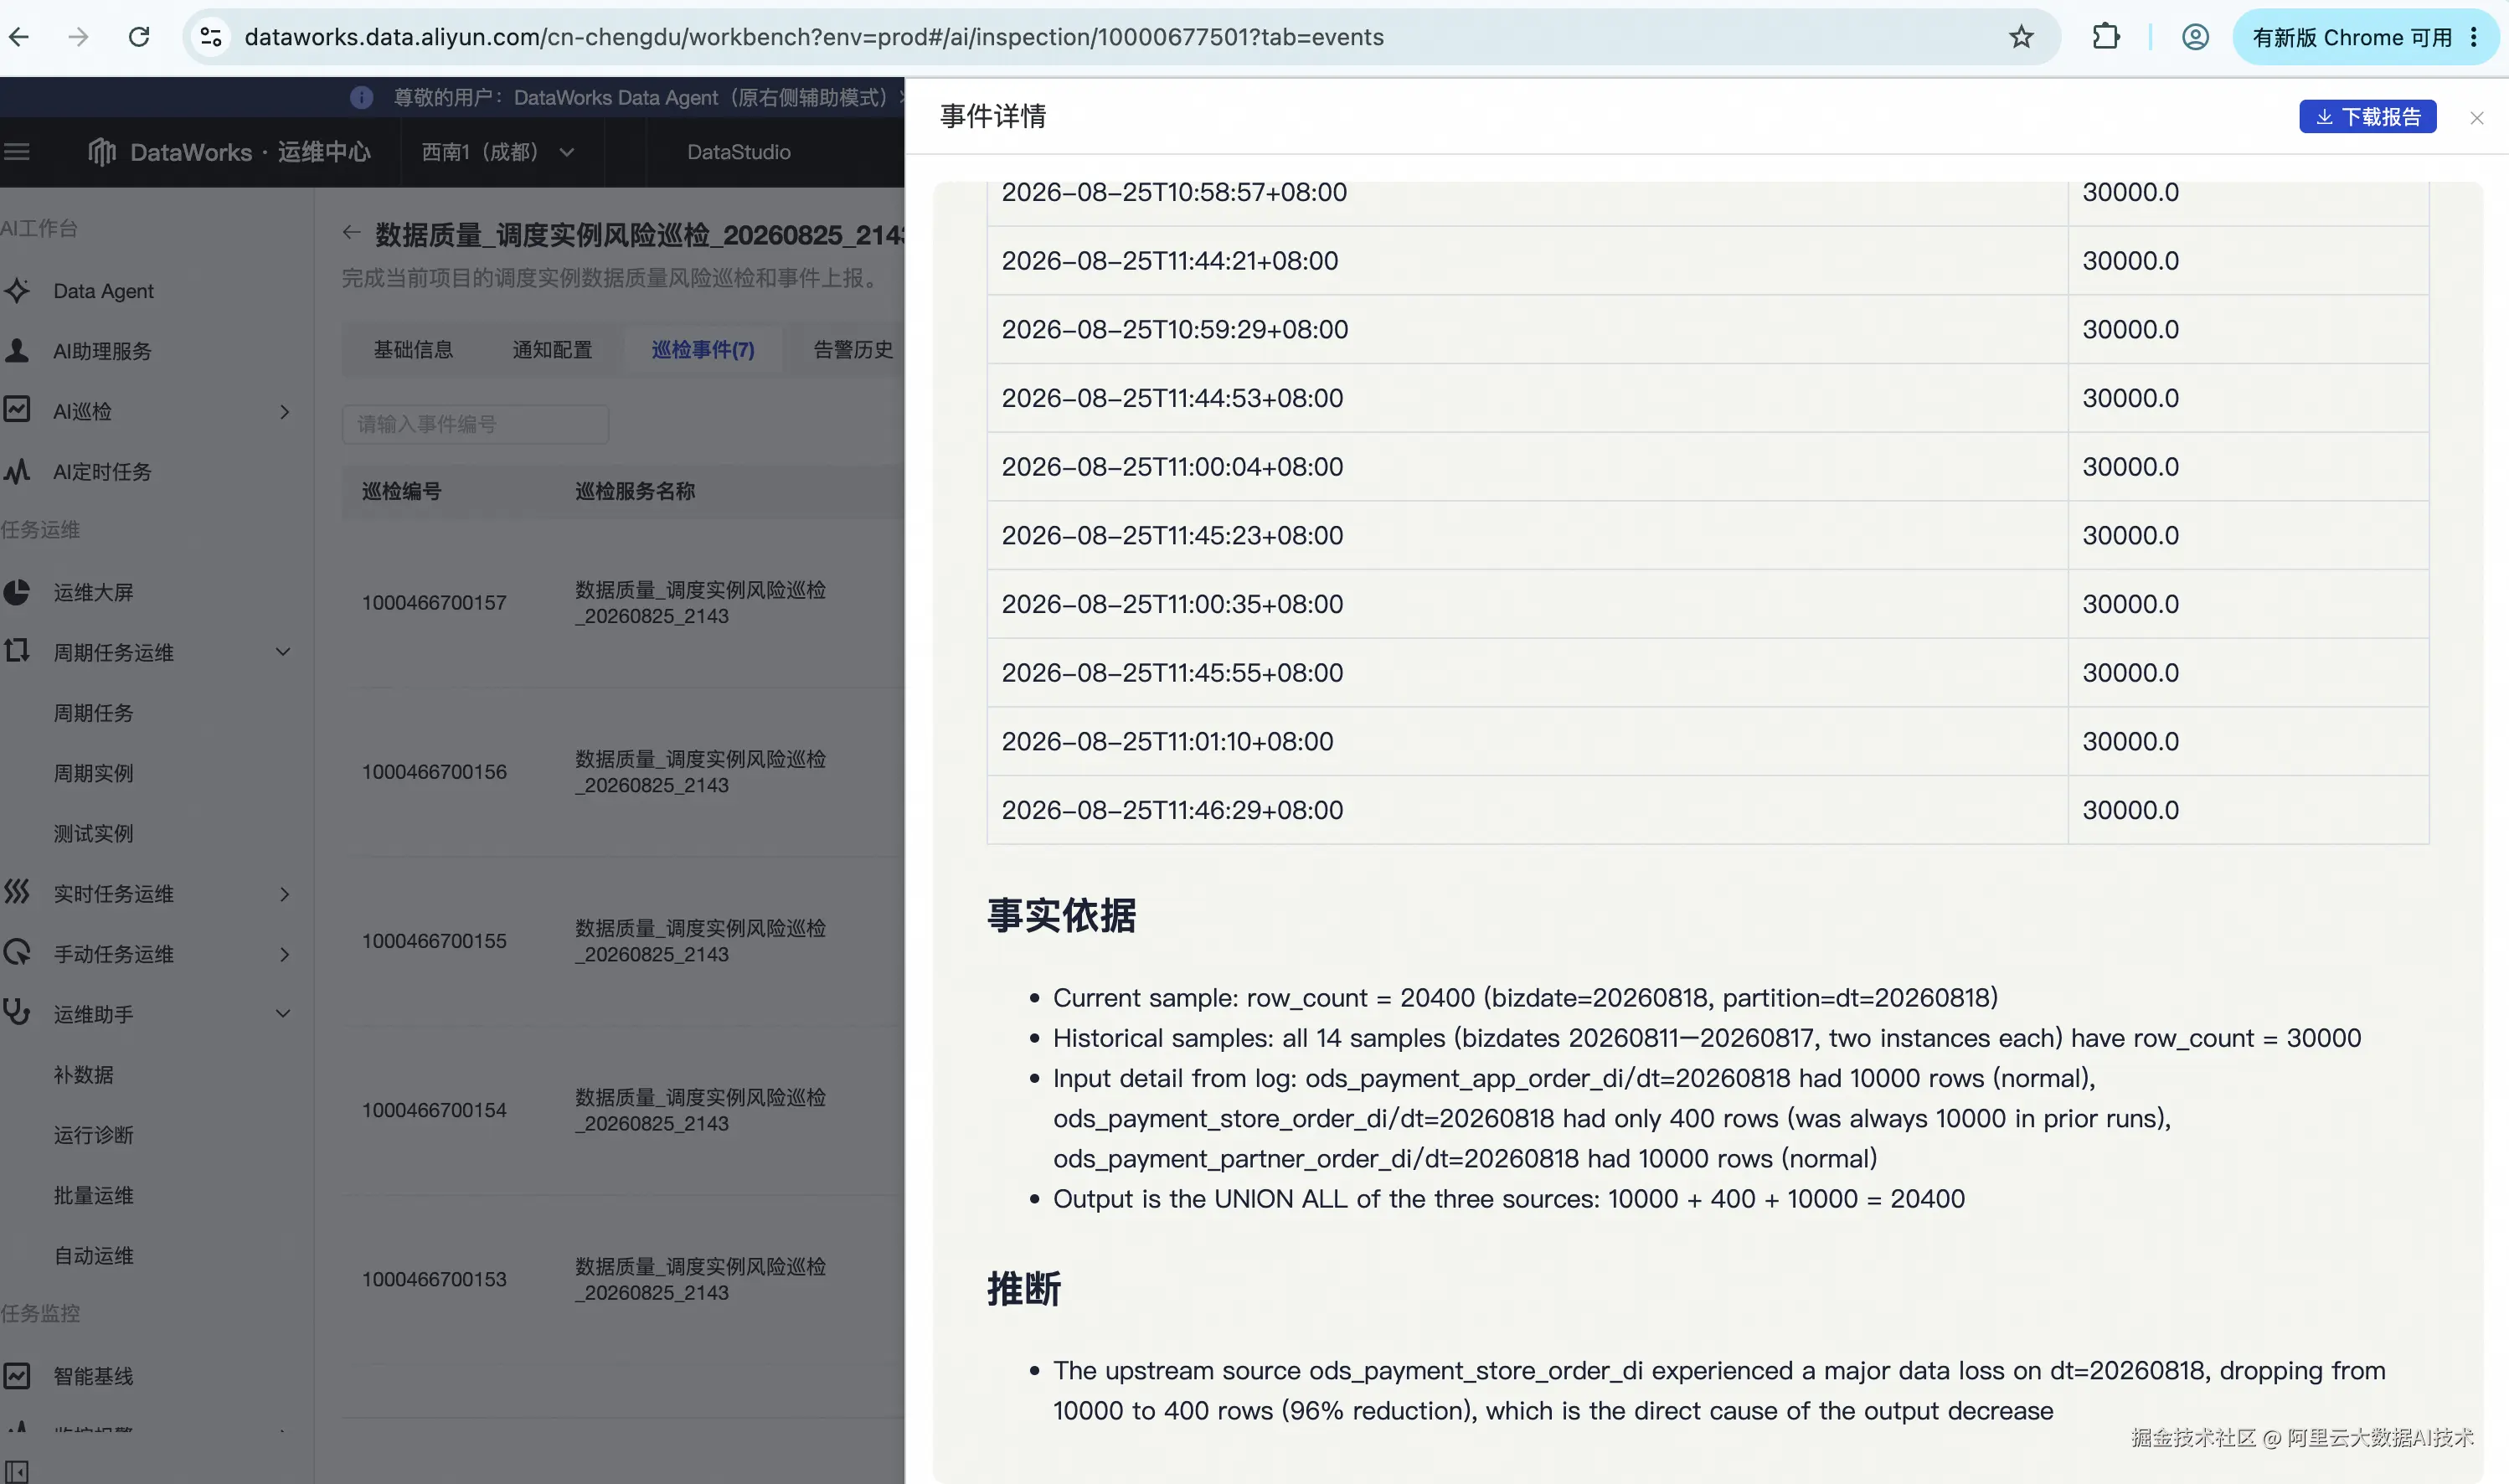The height and width of the screenshot is (1484, 2509).
Task: Close the 事件详情 panel
Action: click(x=2476, y=118)
